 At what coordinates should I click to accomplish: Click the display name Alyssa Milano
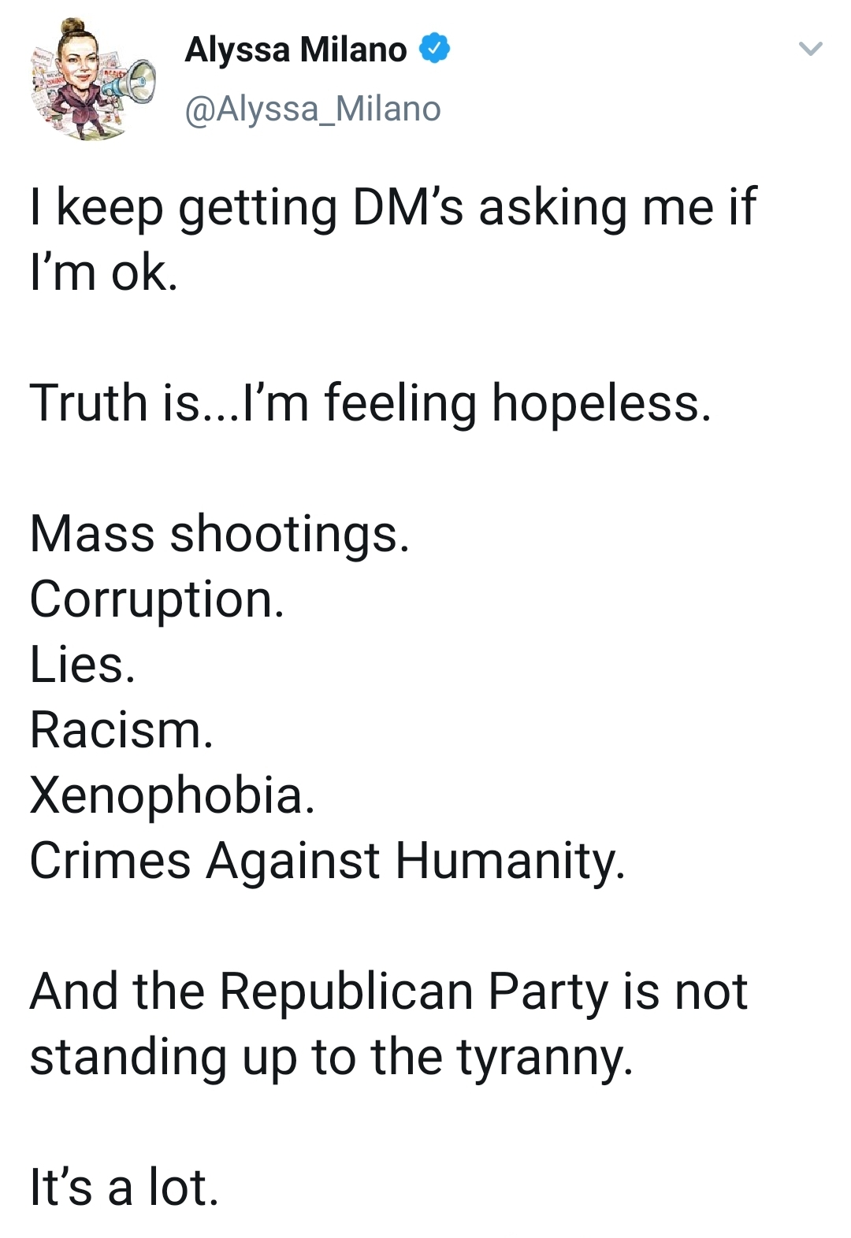[x=295, y=50]
